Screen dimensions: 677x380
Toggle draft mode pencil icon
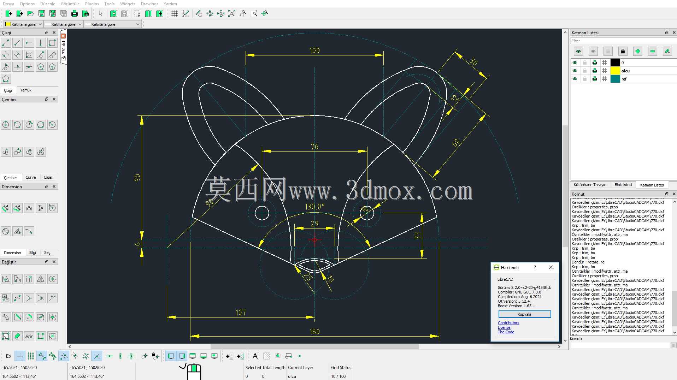coord(186,13)
